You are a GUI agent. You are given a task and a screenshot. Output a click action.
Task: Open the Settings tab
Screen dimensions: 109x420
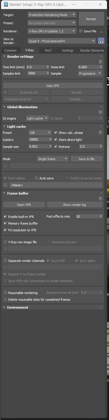[68, 50]
